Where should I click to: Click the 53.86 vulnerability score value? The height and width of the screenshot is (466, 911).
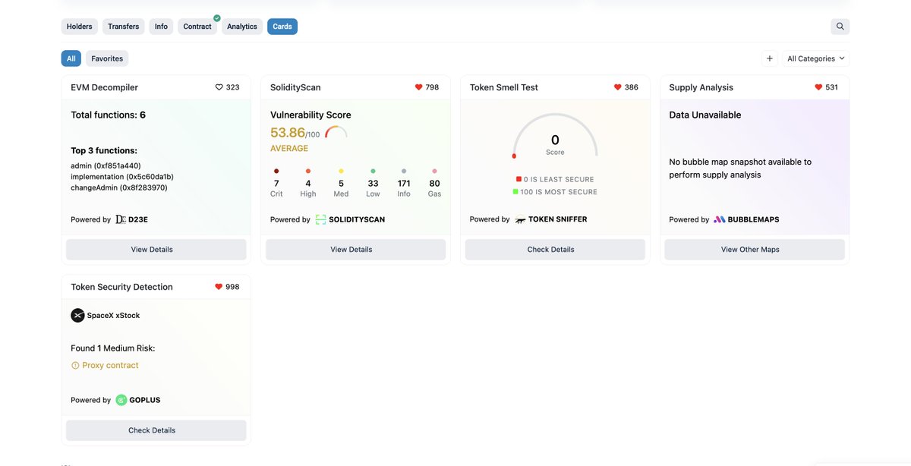(288, 132)
